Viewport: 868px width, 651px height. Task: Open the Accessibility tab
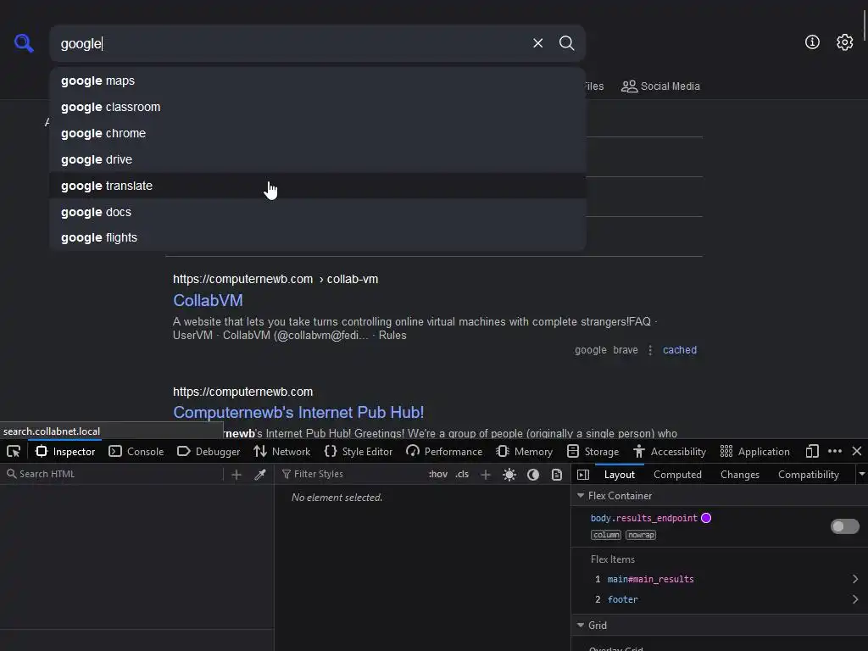click(x=670, y=451)
